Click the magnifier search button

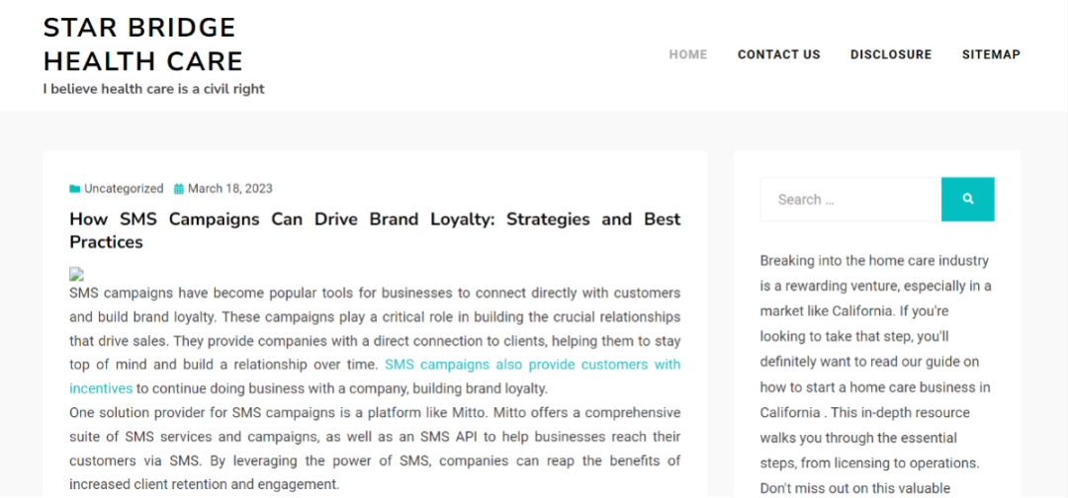[968, 200]
